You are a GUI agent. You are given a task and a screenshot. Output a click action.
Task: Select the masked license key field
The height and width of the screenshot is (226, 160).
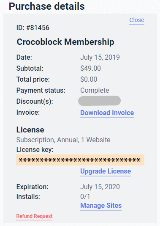80,160
